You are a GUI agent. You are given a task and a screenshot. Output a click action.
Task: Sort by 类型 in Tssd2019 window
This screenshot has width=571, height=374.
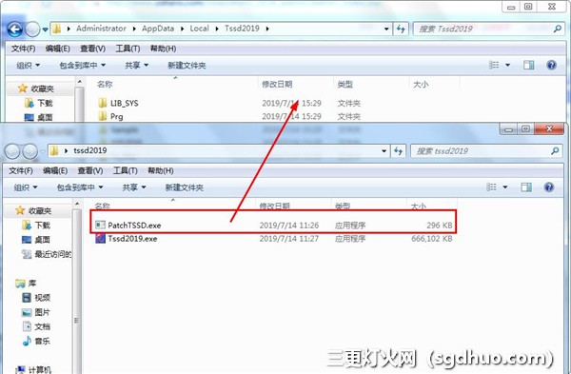click(x=345, y=85)
